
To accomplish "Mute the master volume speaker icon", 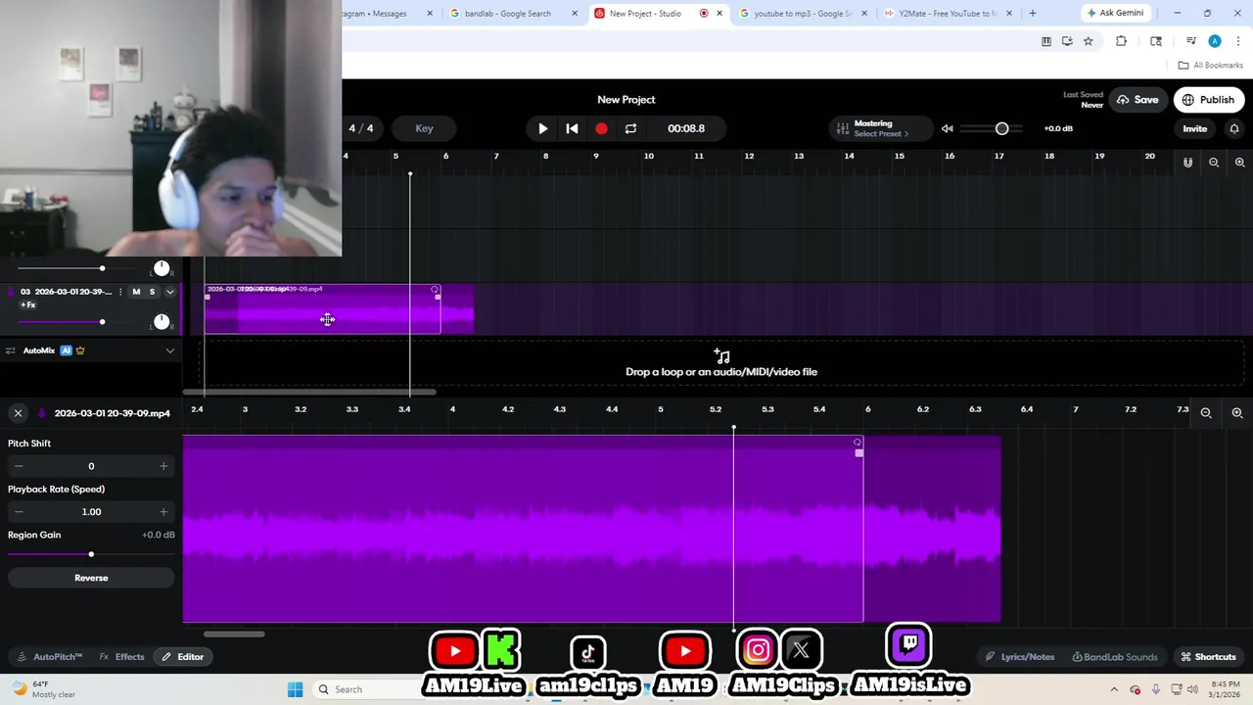I will (947, 128).
